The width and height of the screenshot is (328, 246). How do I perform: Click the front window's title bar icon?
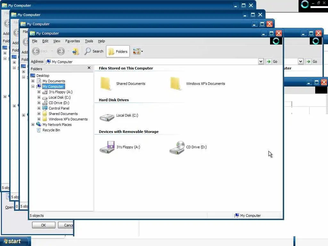pos(32,33)
